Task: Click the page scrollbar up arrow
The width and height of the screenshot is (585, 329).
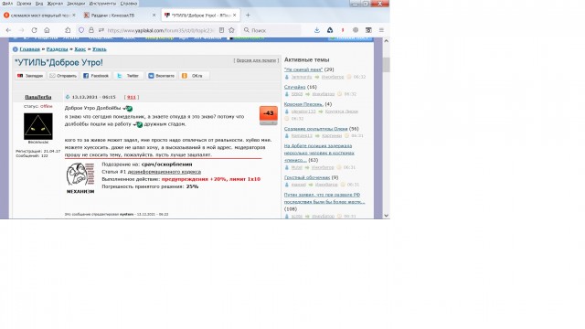Action: (386, 41)
